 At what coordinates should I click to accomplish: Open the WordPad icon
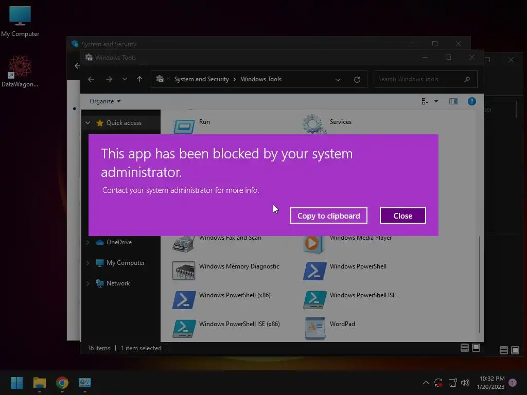coord(315,329)
